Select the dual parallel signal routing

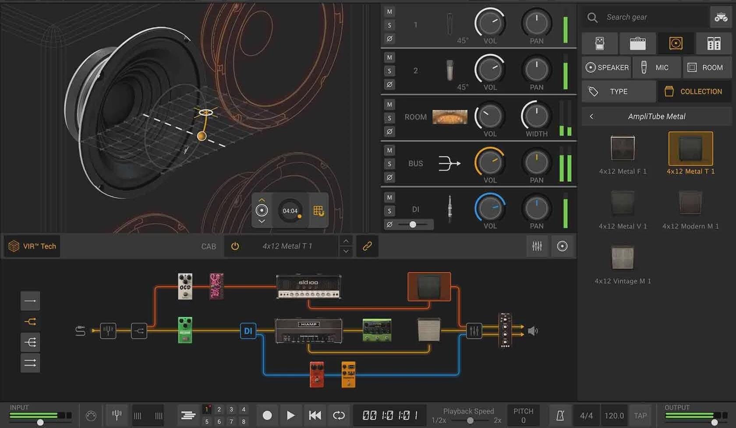[x=30, y=363]
